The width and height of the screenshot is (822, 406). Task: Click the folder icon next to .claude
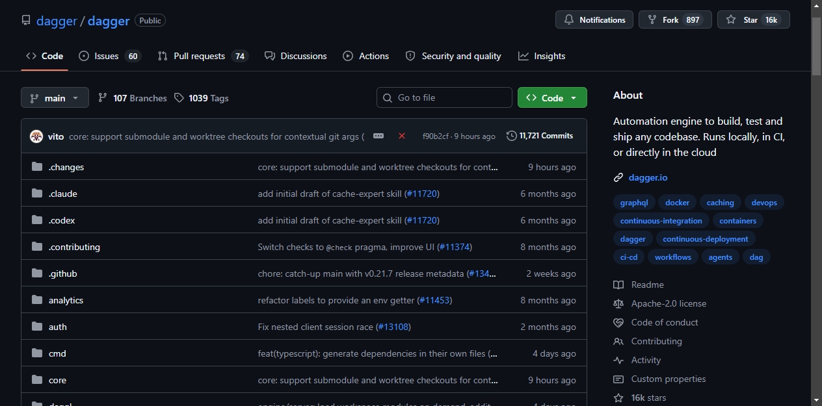pos(37,194)
